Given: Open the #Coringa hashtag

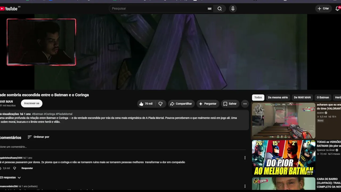Looking at the screenshot, I should [x=49, y=114].
